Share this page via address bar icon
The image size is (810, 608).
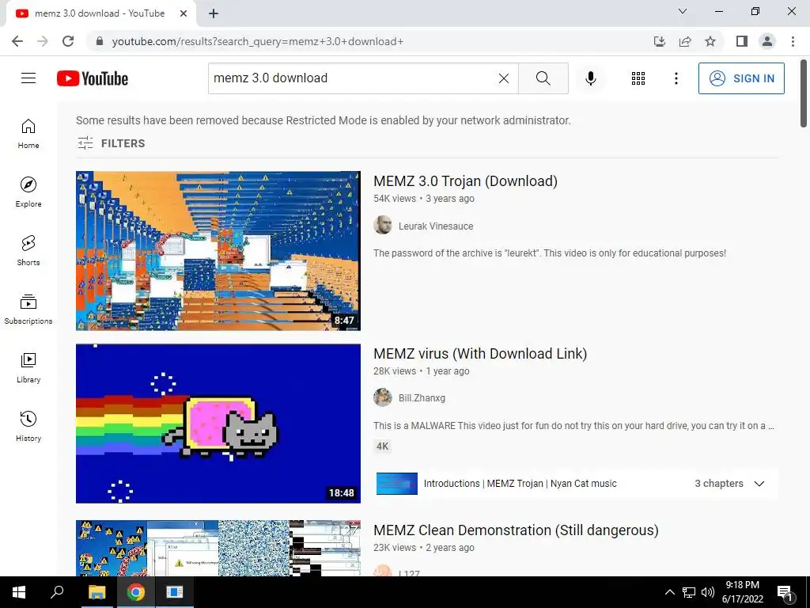tap(685, 41)
